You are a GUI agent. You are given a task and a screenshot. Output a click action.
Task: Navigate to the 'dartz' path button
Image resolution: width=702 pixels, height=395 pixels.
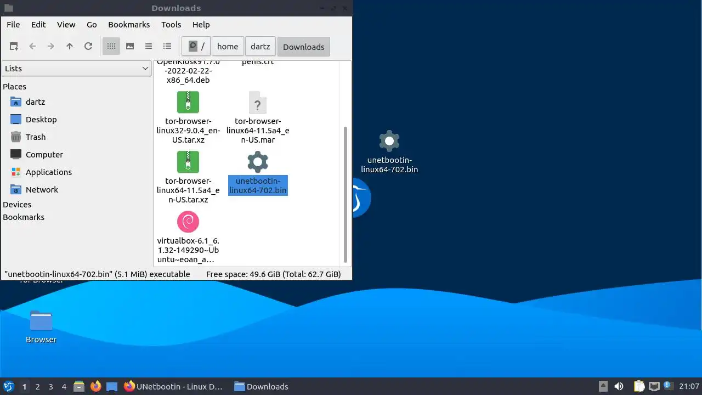(x=261, y=47)
